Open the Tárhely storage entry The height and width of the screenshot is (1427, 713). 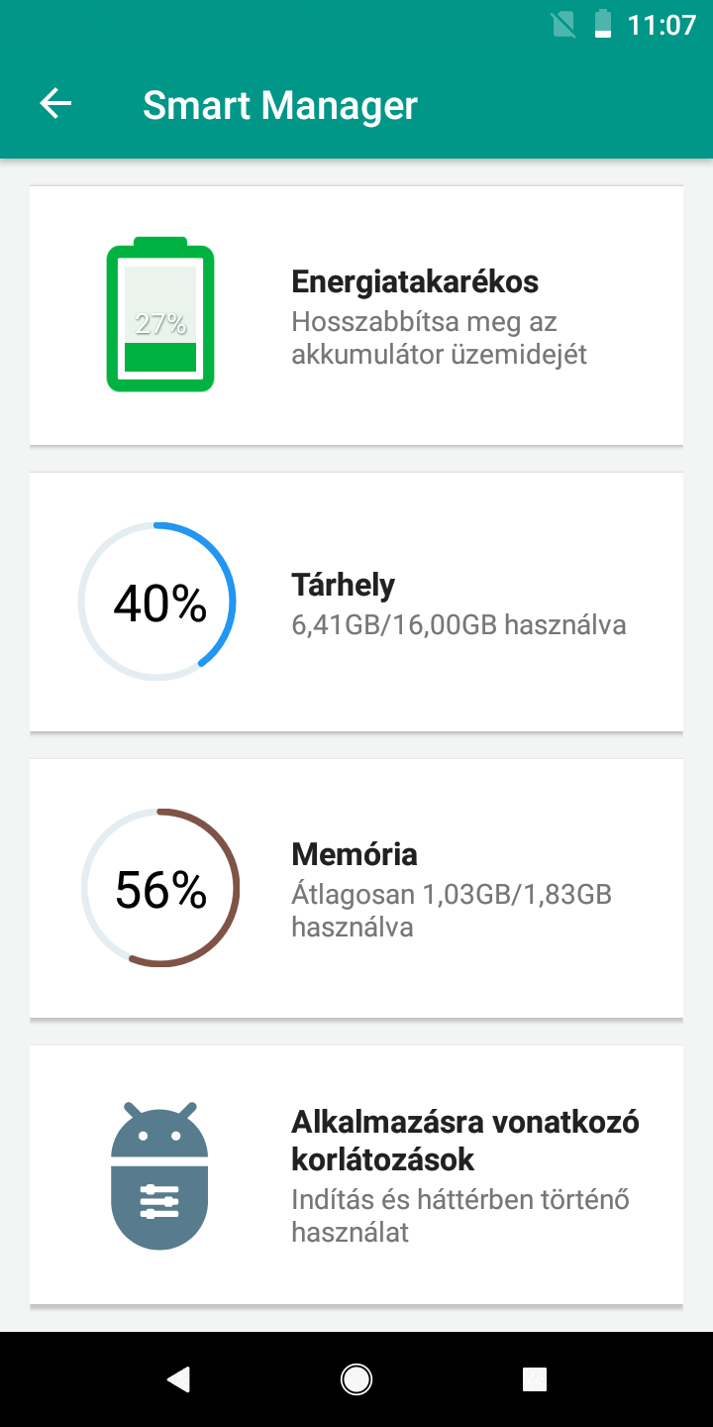click(343, 585)
